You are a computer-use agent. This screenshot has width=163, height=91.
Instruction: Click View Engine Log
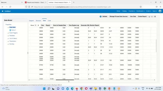point(74,25)
